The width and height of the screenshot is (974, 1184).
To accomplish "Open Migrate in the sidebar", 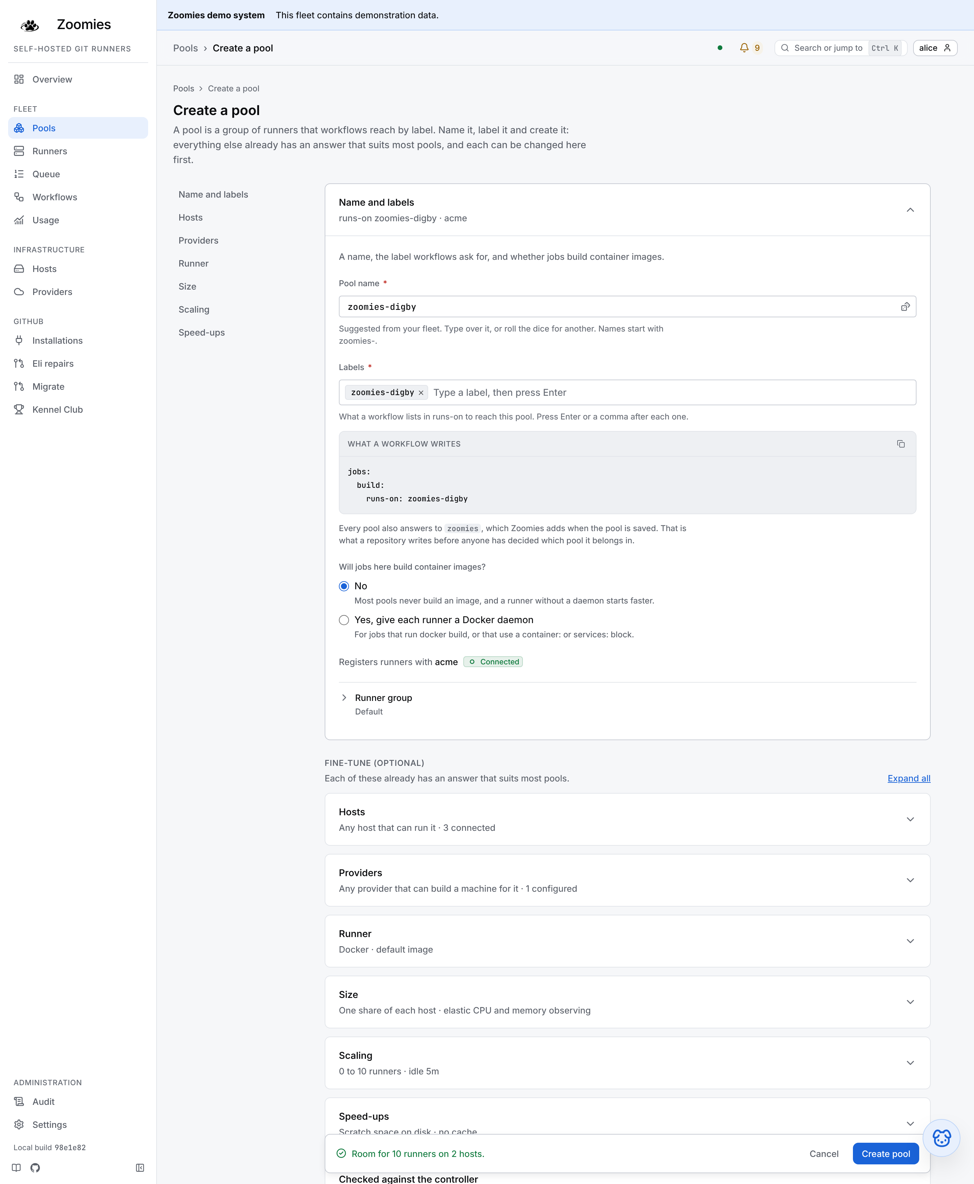I will (x=78, y=387).
